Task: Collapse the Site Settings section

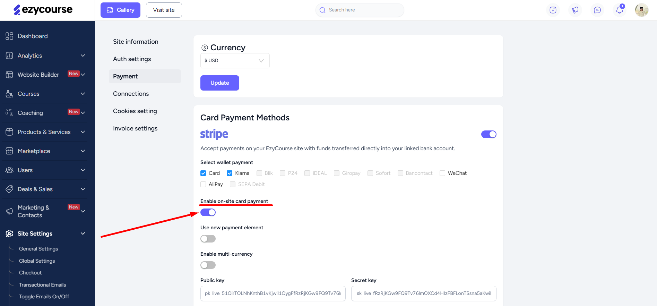Action: [45, 233]
